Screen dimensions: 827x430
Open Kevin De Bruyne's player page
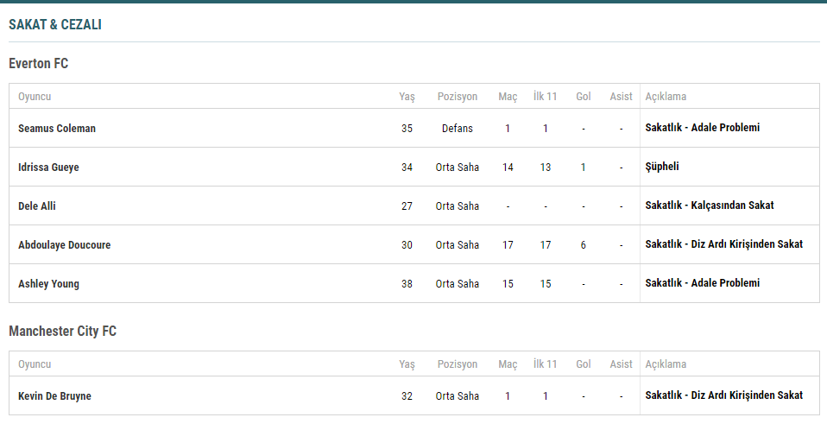[x=54, y=395]
